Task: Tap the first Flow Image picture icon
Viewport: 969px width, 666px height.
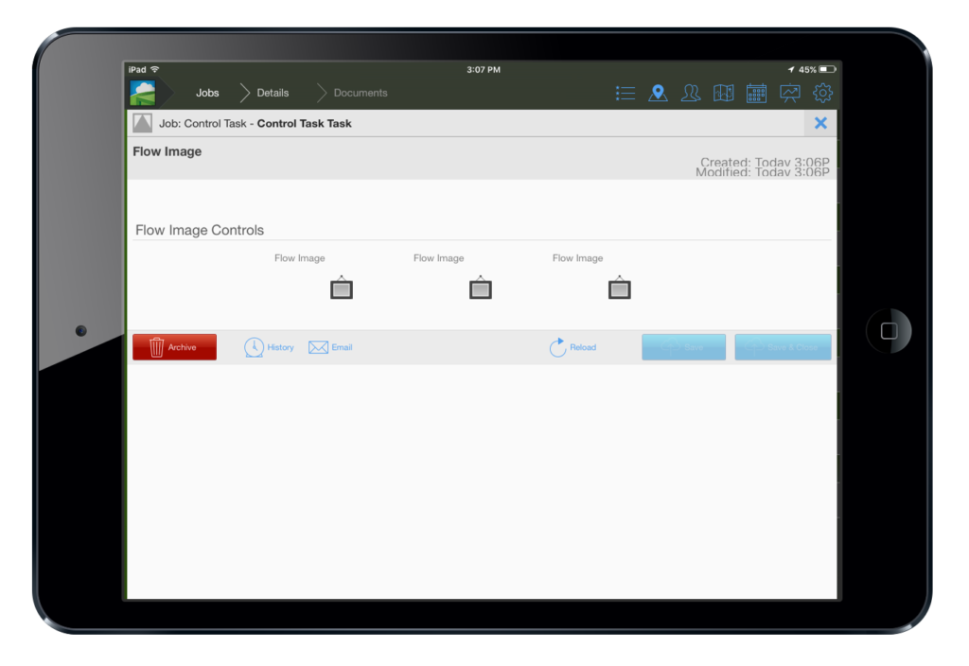Action: pyautogui.click(x=342, y=288)
